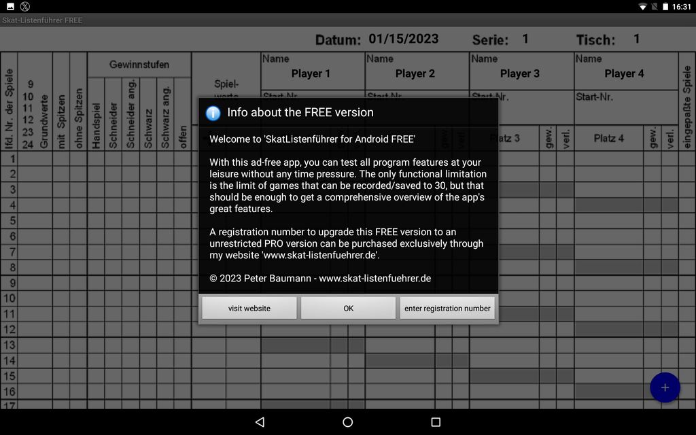Image resolution: width=696 pixels, height=435 pixels.
Task: Tap the lfd. Nr. der Spiele header
Action: [9, 109]
